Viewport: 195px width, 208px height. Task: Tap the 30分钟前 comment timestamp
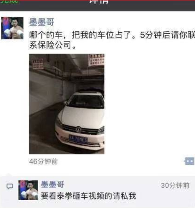click(x=175, y=185)
